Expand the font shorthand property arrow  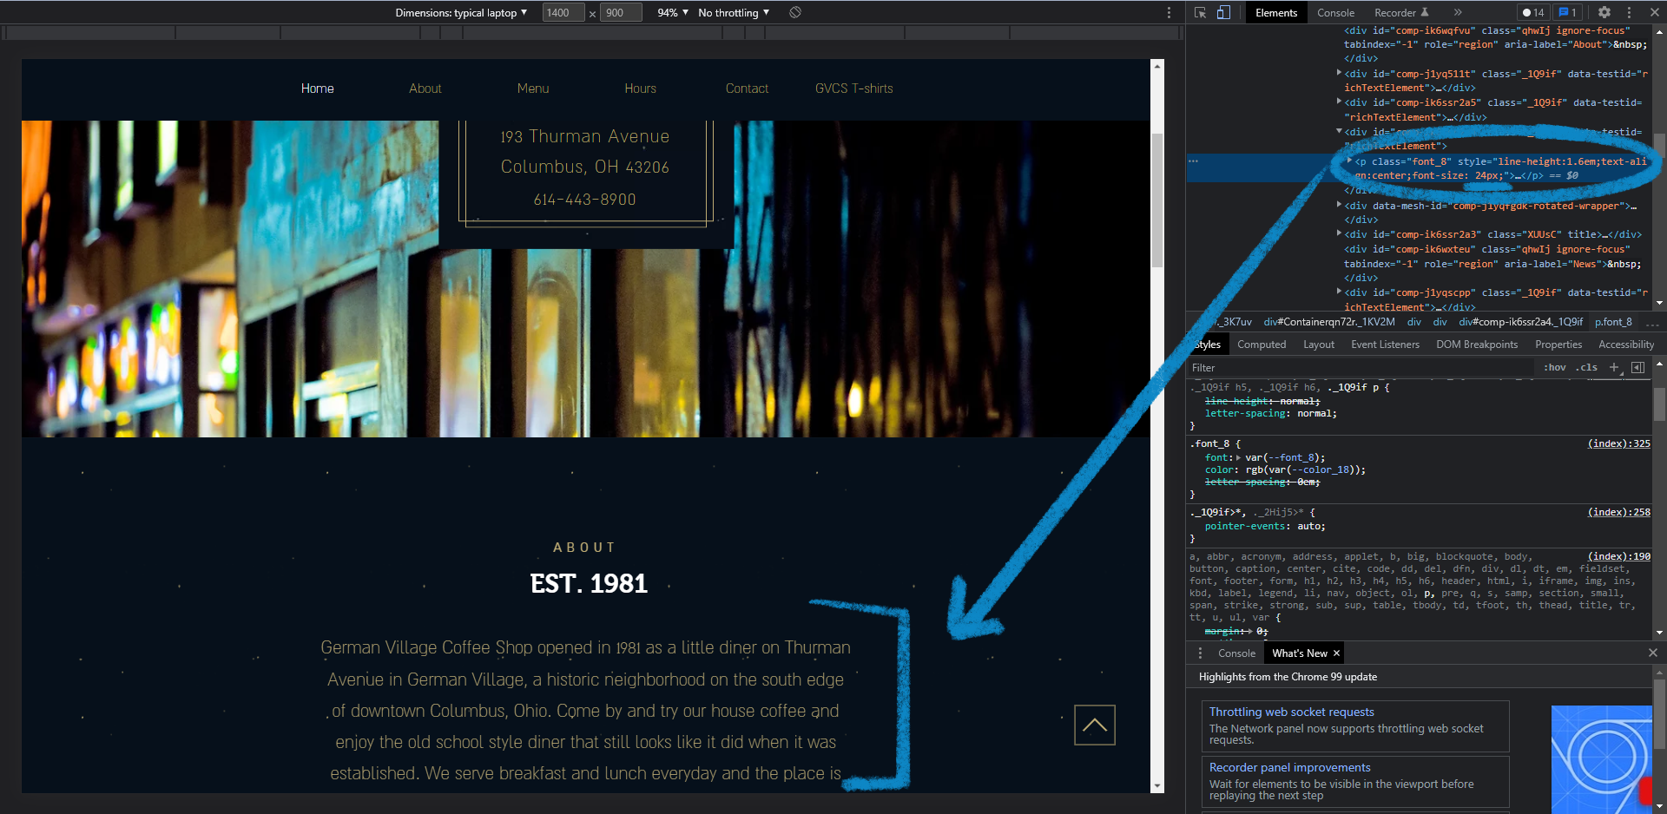pos(1239,457)
